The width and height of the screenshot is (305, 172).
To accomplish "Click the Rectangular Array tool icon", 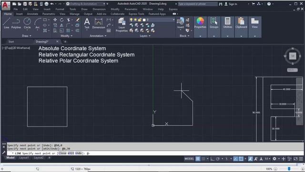I will pyautogui.click(x=68, y=31).
